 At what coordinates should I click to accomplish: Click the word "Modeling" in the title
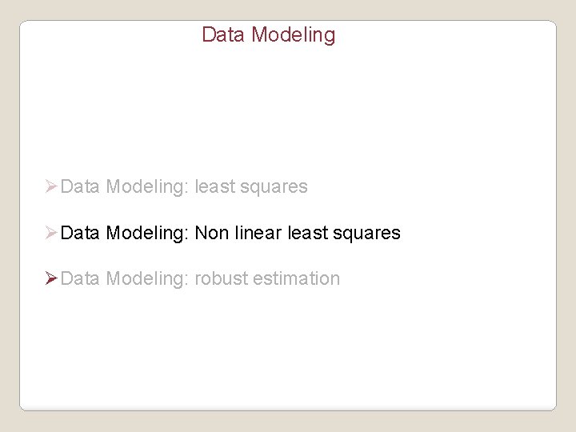[293, 35]
